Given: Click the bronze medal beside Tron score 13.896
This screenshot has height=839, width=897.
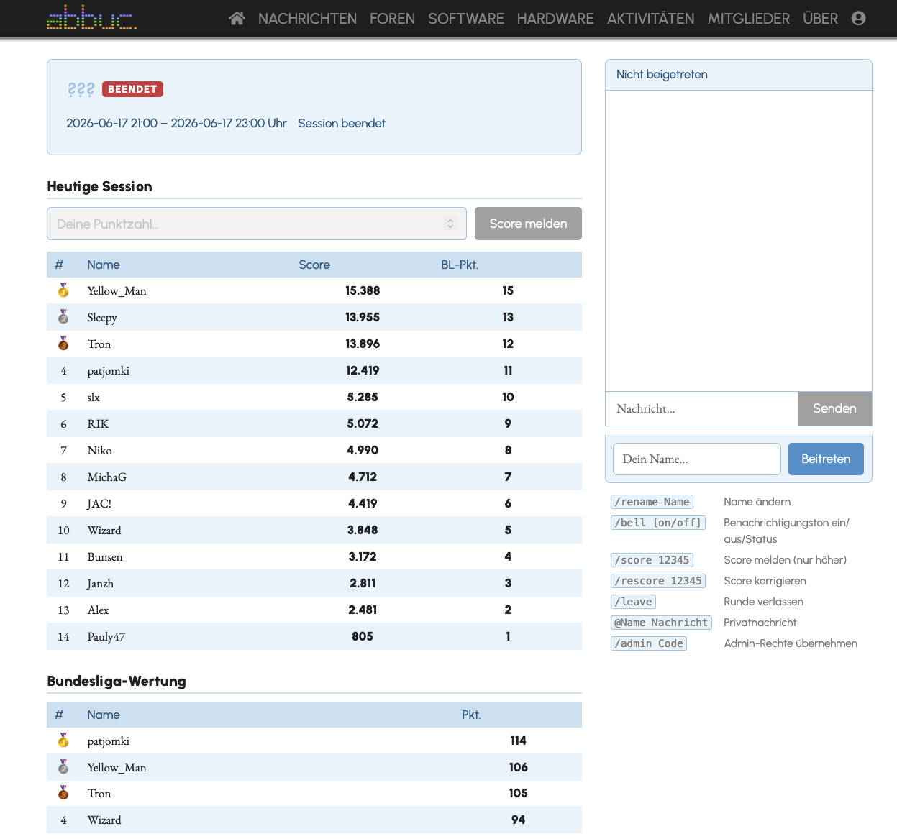Looking at the screenshot, I should coord(63,344).
